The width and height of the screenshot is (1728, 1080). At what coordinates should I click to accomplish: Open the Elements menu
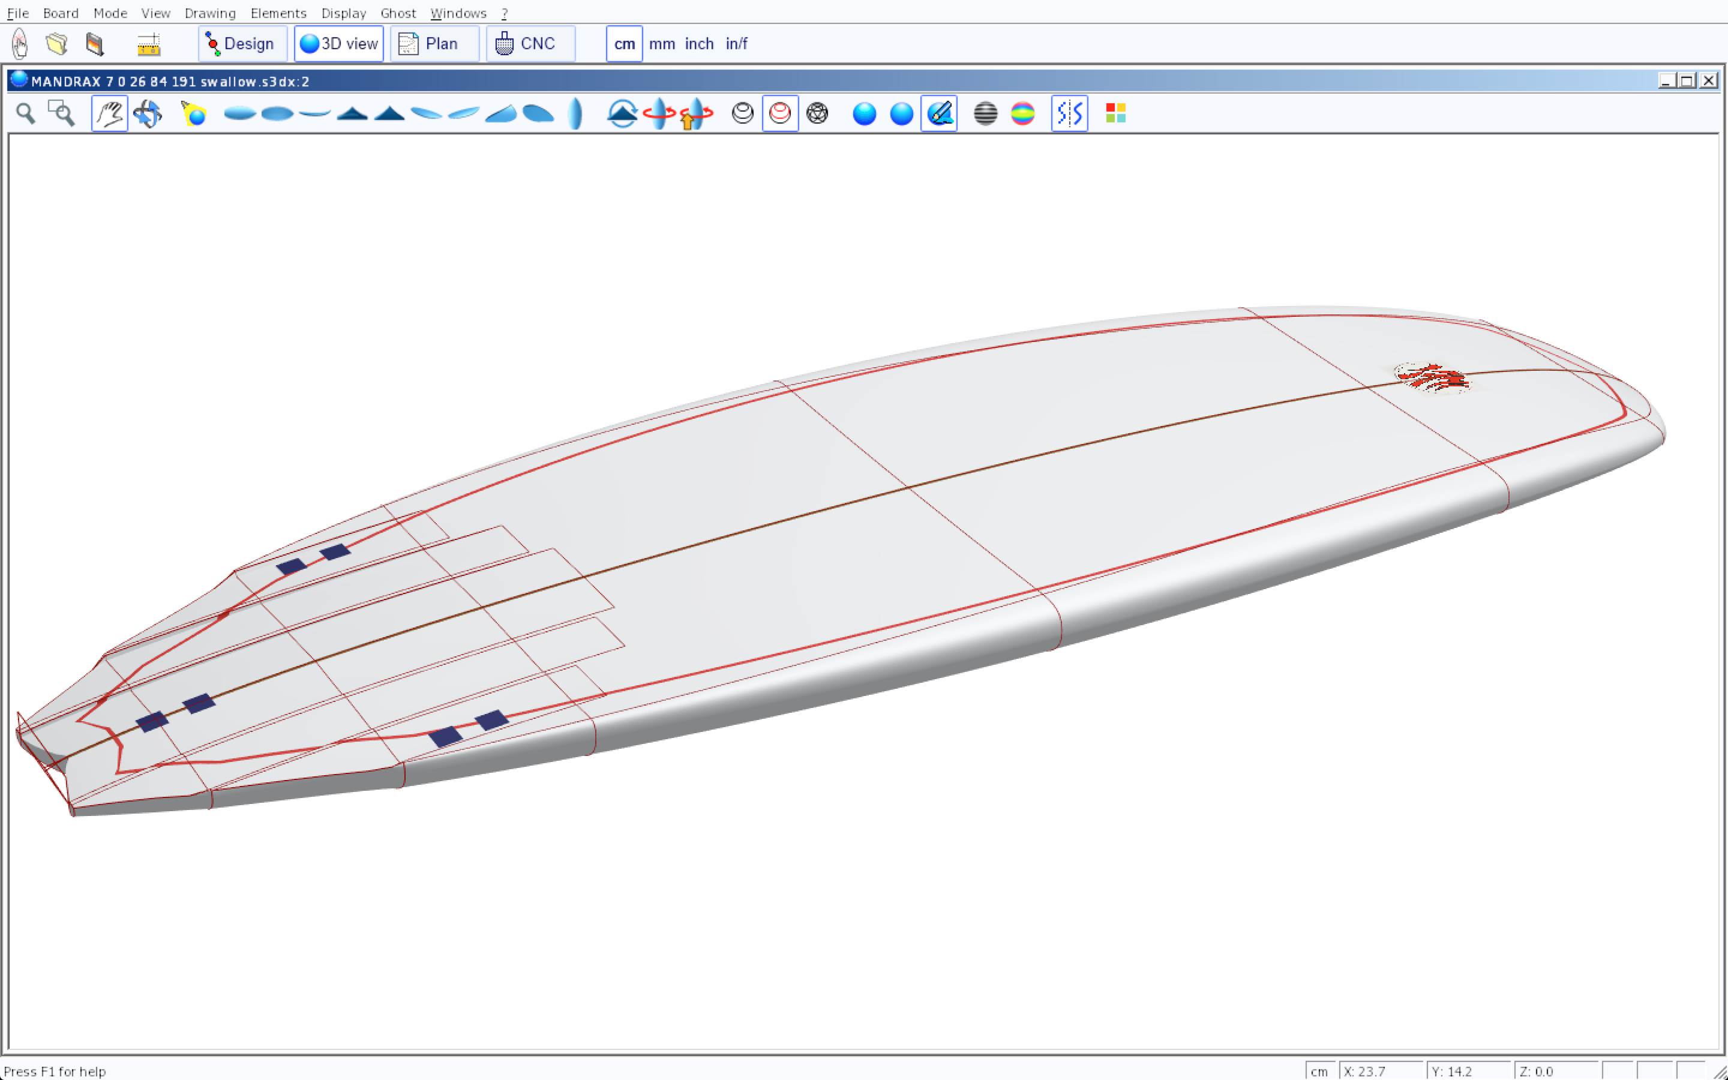click(278, 13)
